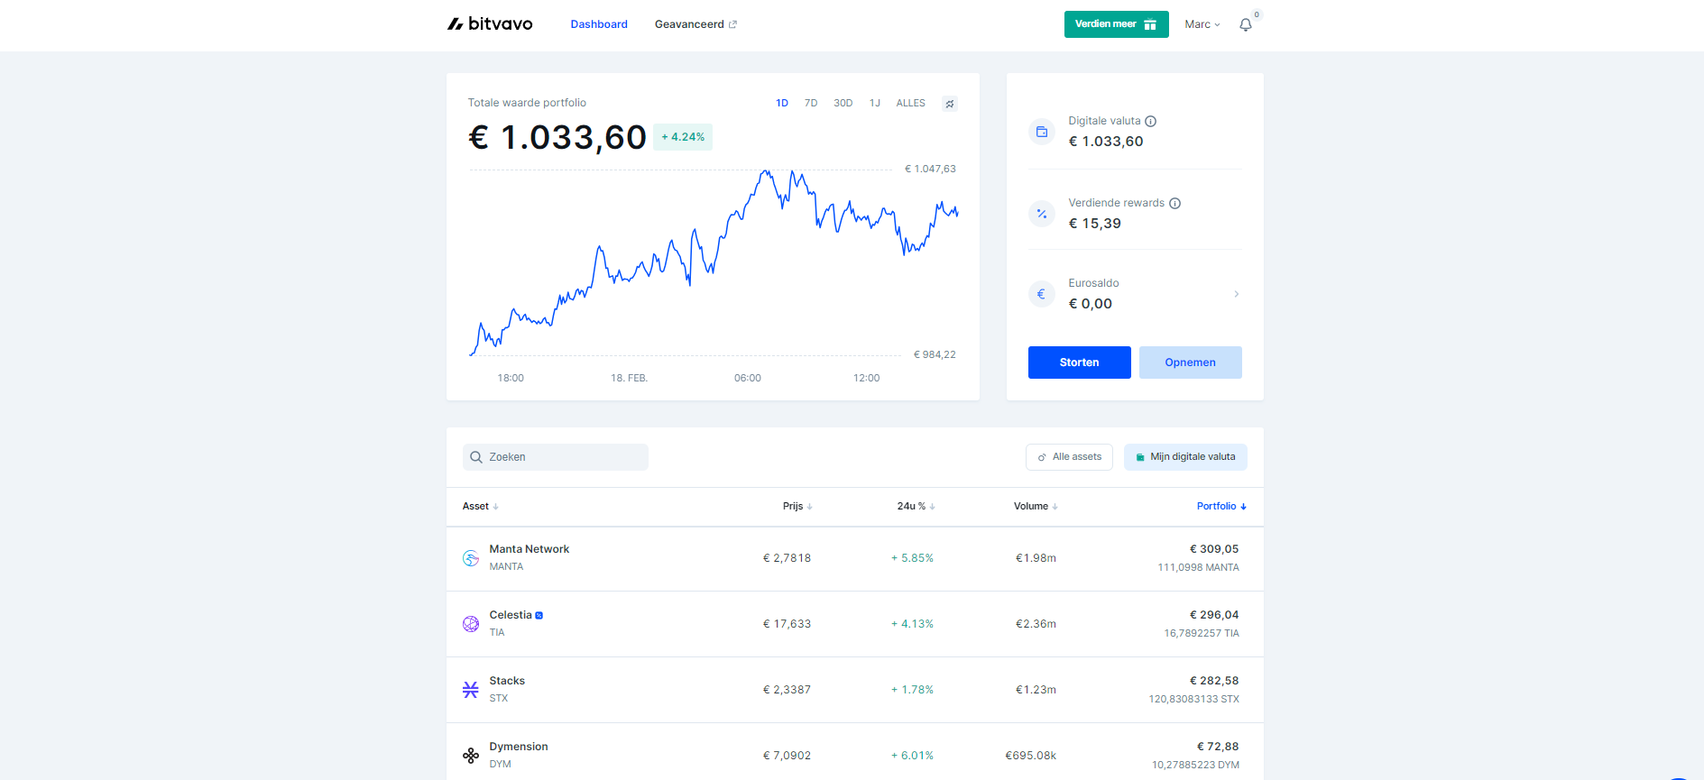1704x780 pixels.
Task: Open the Marc account dropdown
Action: click(1202, 25)
